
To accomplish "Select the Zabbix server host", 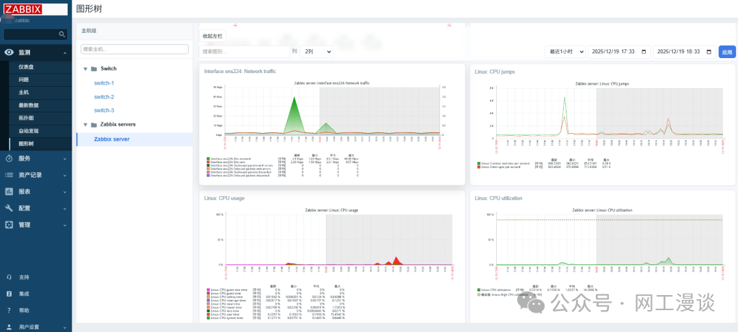I will (x=111, y=139).
